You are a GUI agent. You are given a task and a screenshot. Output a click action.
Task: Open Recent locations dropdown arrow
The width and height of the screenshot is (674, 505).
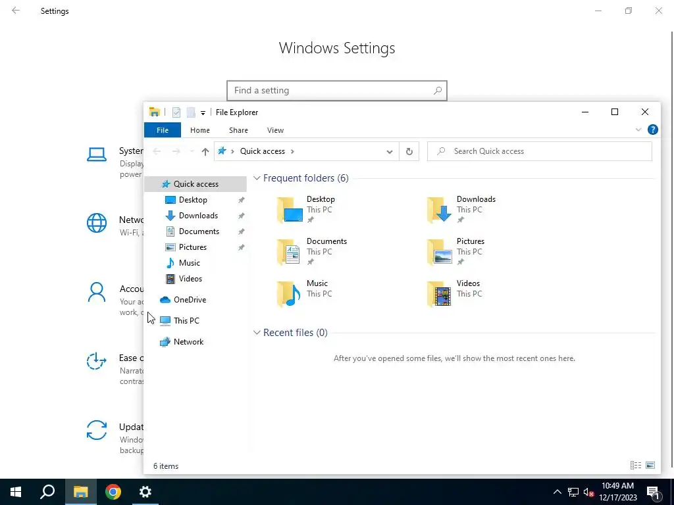192,152
